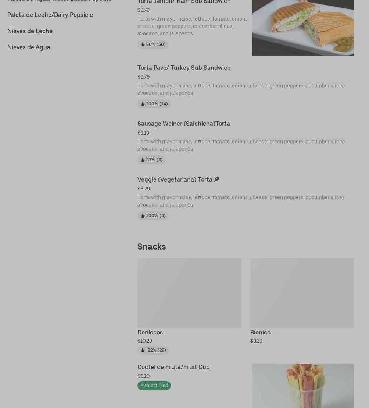Click vegetarian leaf icon beside Veggie Torta
Image resolution: width=369 pixels, height=408 pixels.
point(216,179)
